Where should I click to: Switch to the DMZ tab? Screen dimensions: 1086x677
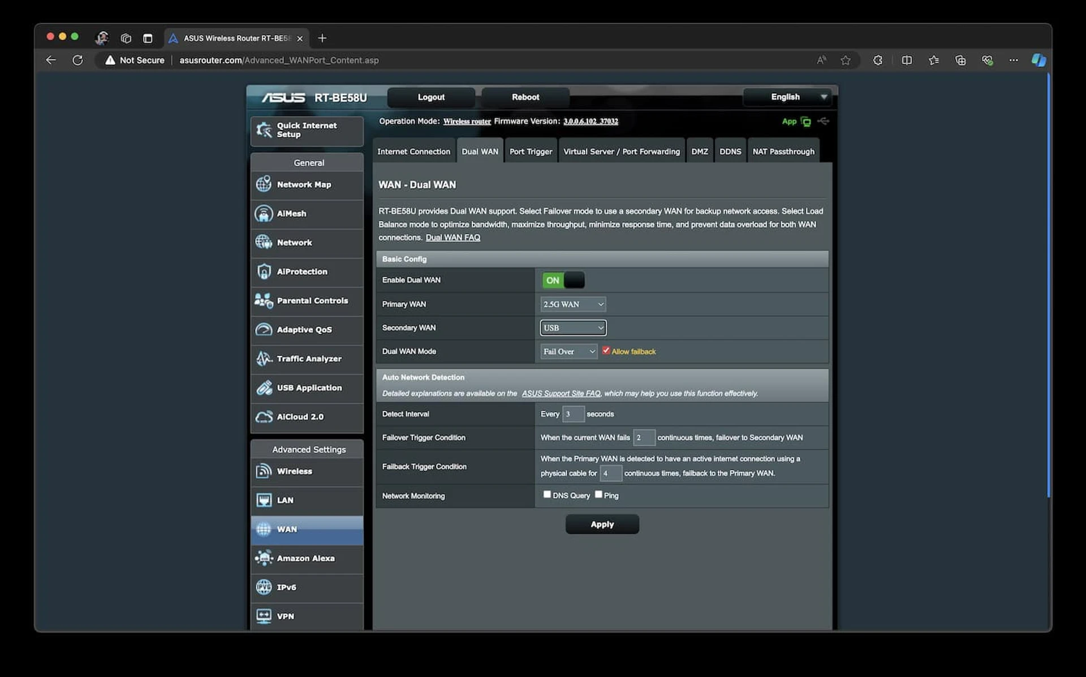[x=700, y=151]
